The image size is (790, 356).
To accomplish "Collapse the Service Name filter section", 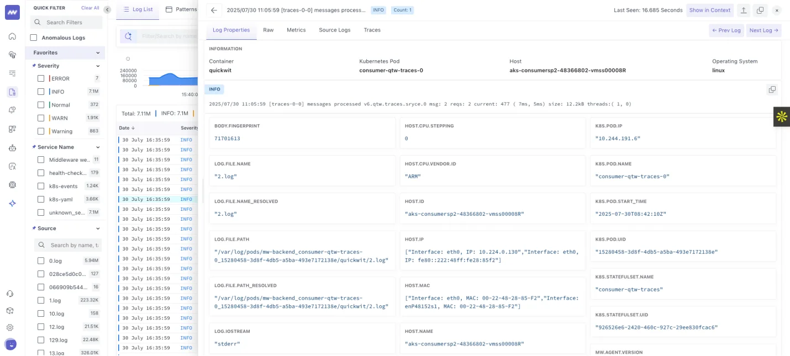I will point(98,147).
